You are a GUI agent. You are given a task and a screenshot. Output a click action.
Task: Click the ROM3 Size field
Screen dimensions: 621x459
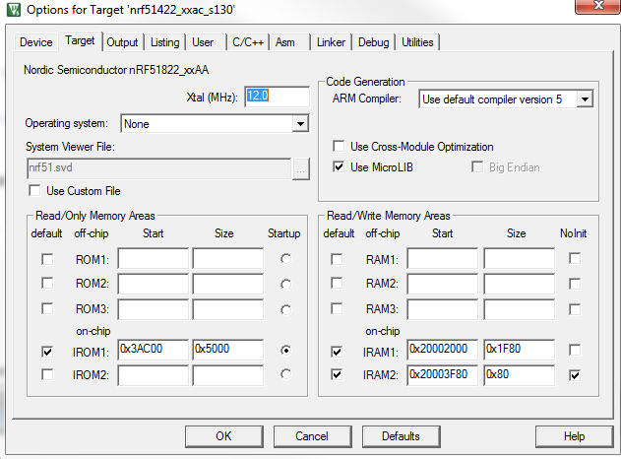pos(228,309)
